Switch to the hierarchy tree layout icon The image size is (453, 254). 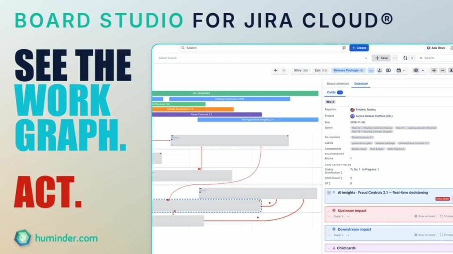(x=380, y=70)
